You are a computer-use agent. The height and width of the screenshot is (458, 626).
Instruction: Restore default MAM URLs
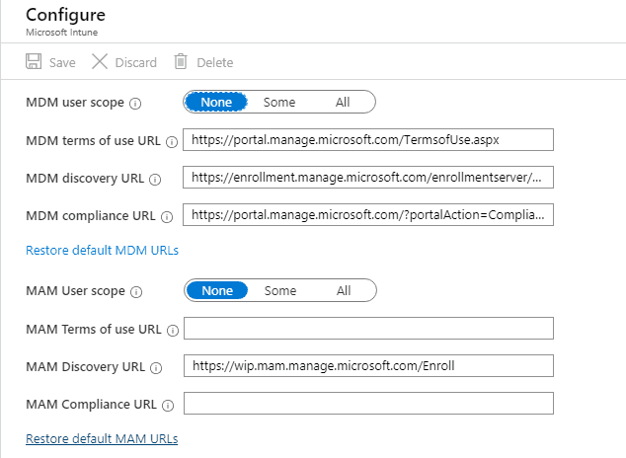(x=102, y=438)
